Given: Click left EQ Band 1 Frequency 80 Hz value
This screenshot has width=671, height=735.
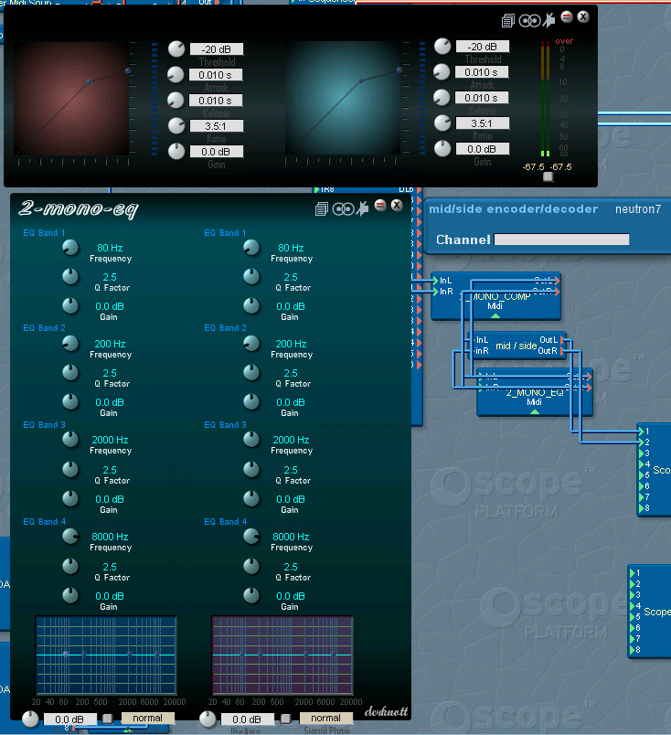Looking at the screenshot, I should point(111,248).
